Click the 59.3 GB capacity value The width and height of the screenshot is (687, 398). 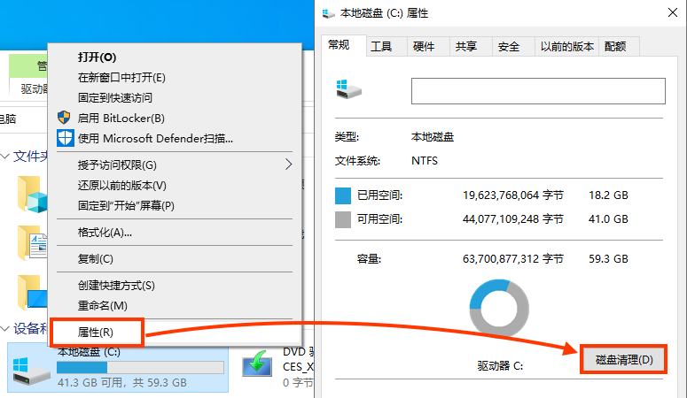(x=609, y=259)
